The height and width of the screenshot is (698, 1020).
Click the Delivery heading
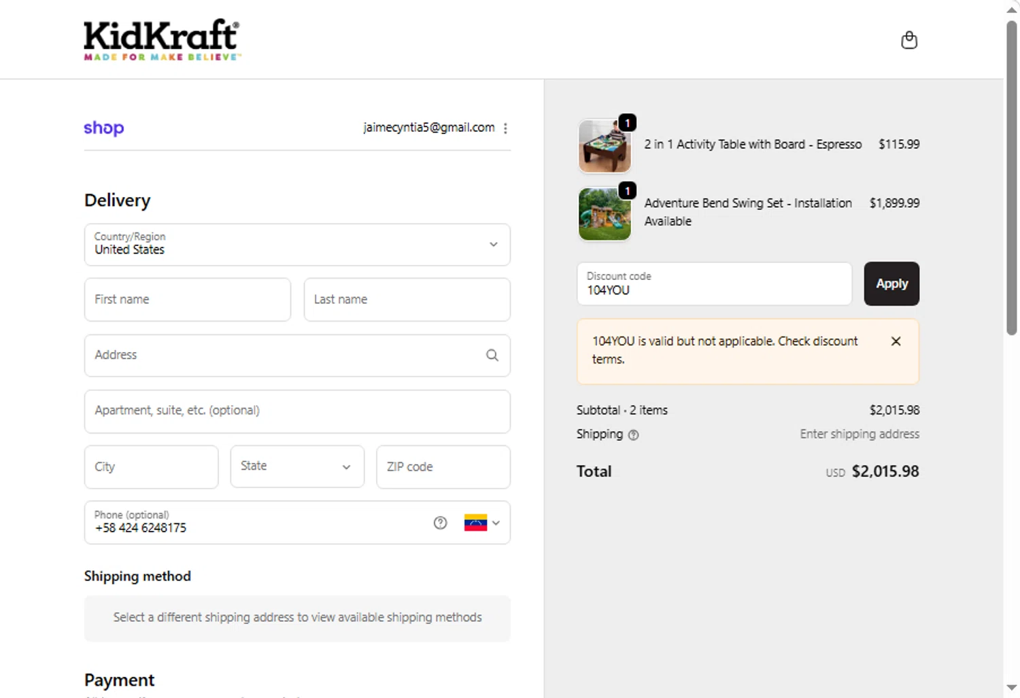[117, 200]
